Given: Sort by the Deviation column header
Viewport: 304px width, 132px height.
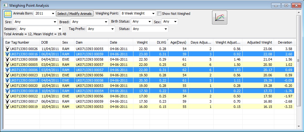Looking at the screenshot, I should pyautogui.click(x=284, y=42).
